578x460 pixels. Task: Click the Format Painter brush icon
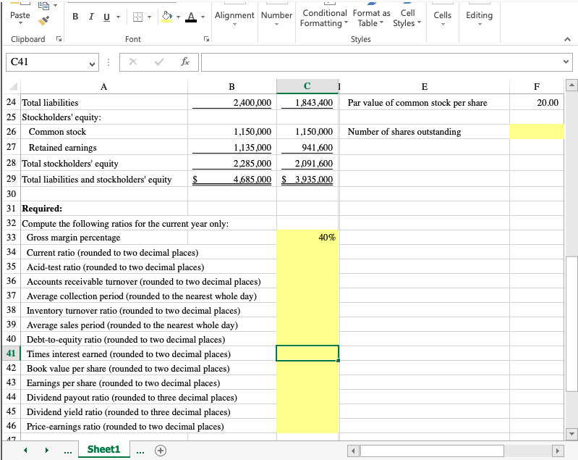click(x=43, y=21)
